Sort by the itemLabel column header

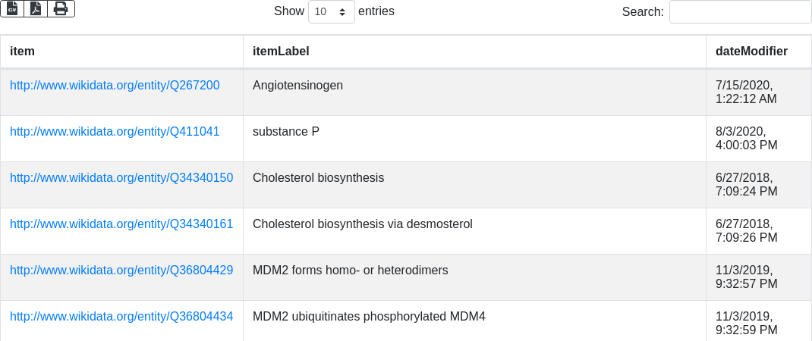pos(474,52)
